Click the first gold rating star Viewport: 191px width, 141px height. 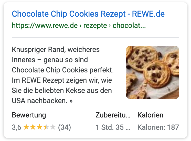coord(26,127)
